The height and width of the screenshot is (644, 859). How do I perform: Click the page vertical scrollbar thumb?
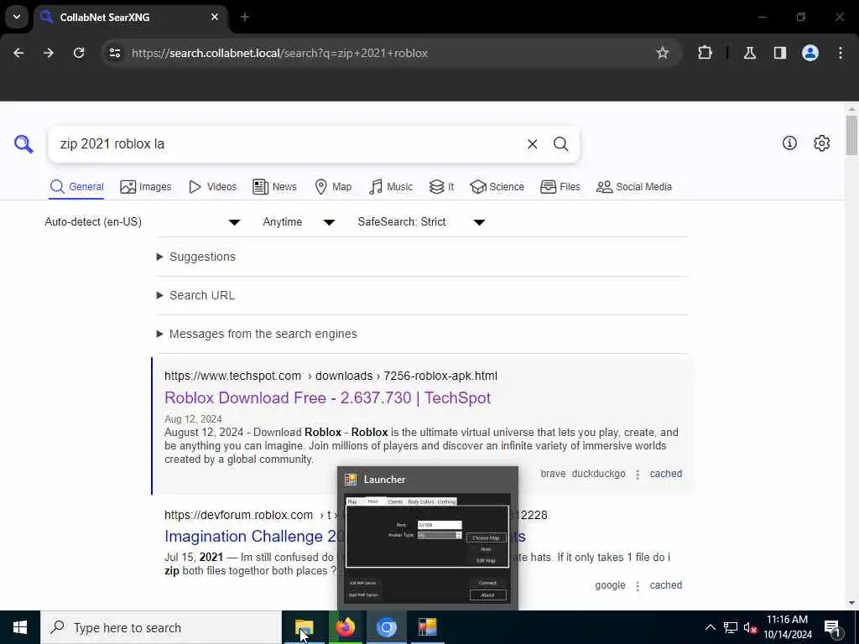tap(851, 135)
